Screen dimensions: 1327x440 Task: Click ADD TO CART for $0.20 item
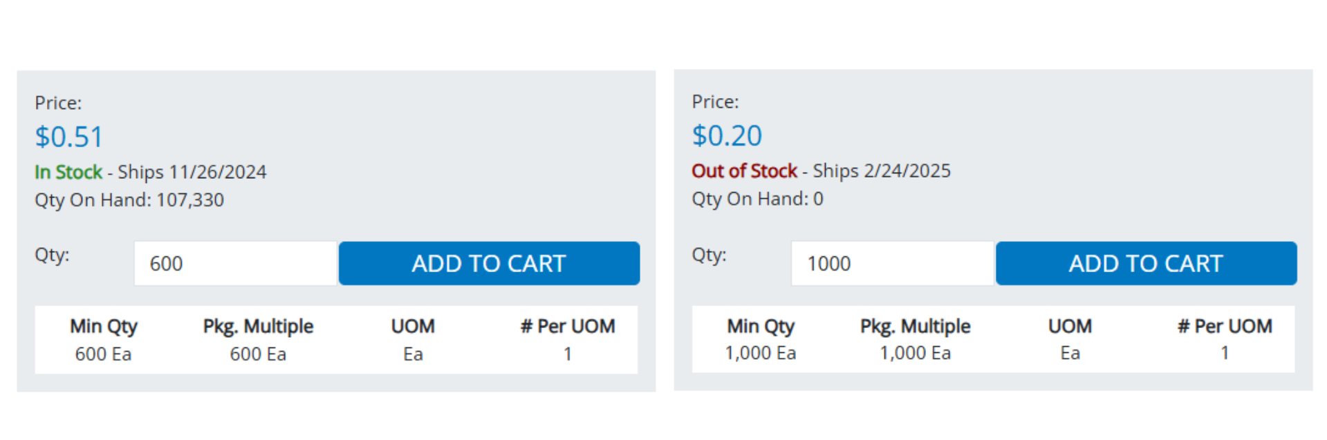[x=1146, y=263]
